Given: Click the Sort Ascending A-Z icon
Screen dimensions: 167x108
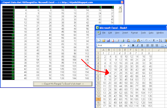Looking at the screenshot, I should tap(160, 40).
